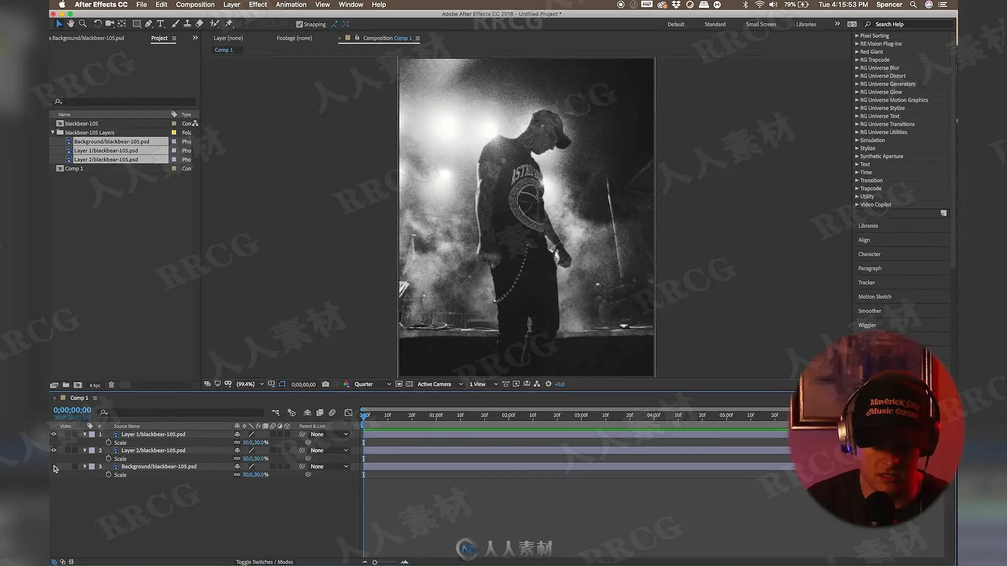
Task: Click the reset exposure icon
Action: point(549,384)
